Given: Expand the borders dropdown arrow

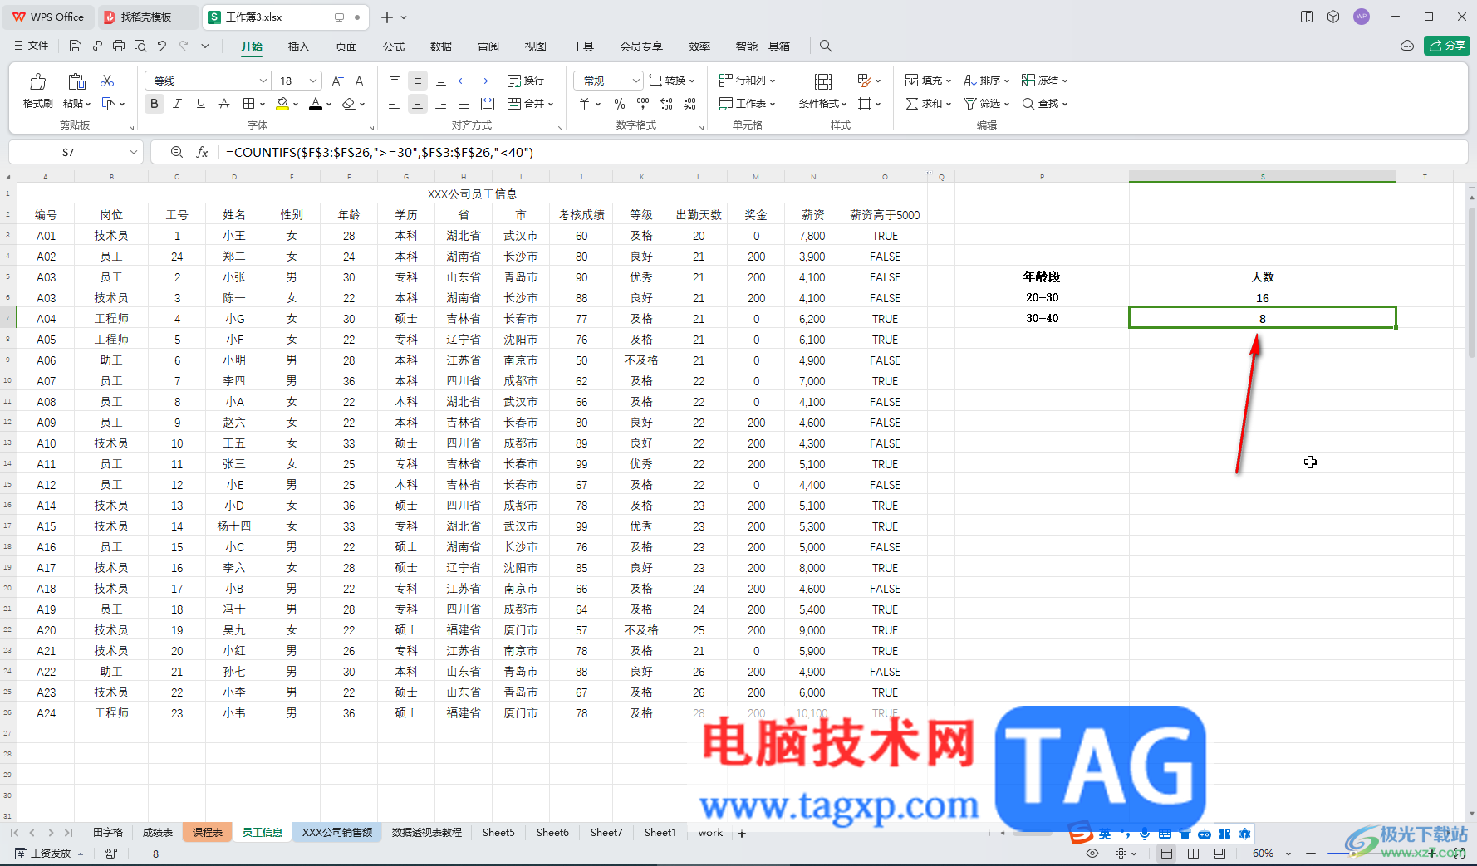Looking at the screenshot, I should 263,104.
